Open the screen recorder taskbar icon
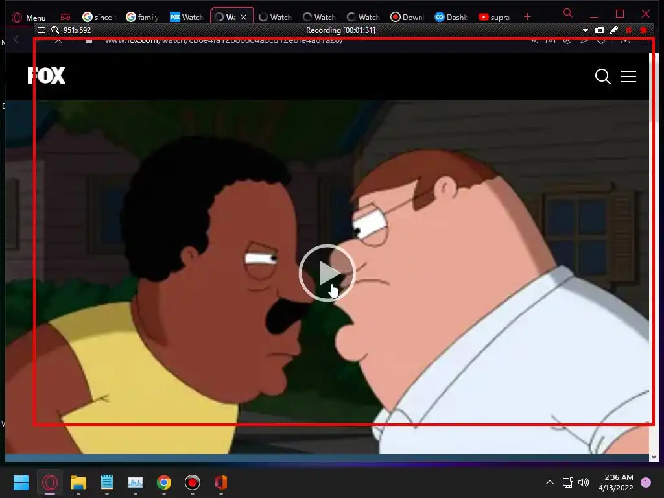This screenshot has width=664, height=498. [x=192, y=482]
